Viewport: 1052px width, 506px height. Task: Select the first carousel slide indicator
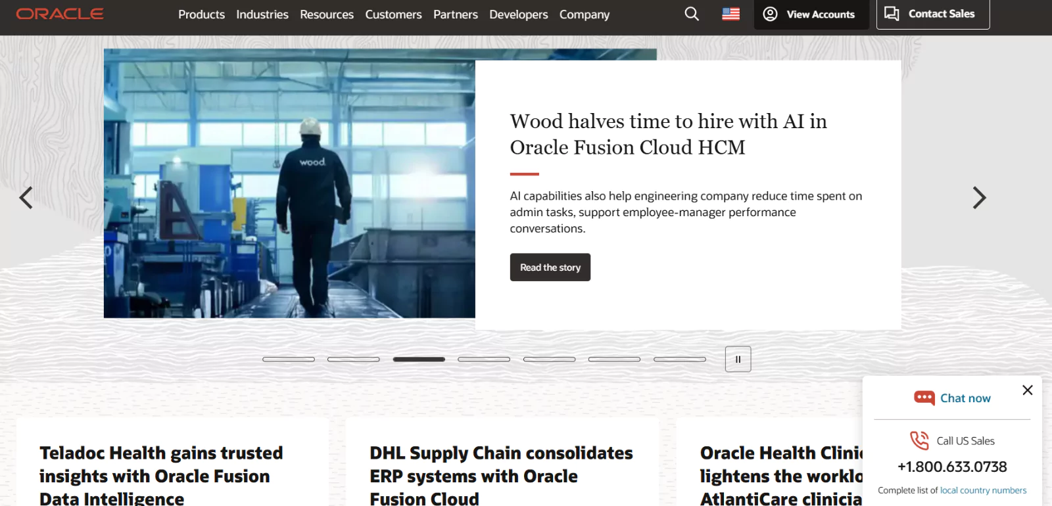(x=289, y=359)
